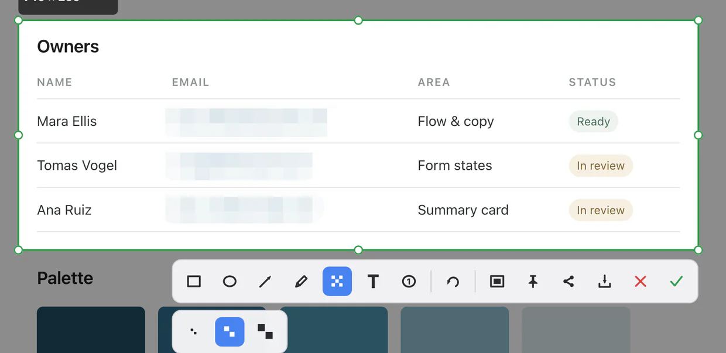
Task: Click the fullscreen capture frame icon
Action: click(497, 282)
